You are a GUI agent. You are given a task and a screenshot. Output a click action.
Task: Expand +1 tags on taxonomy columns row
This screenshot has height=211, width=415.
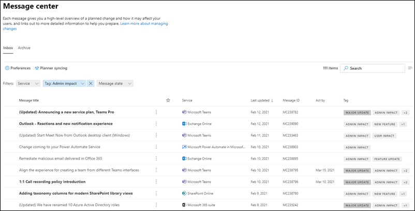[x=403, y=194]
